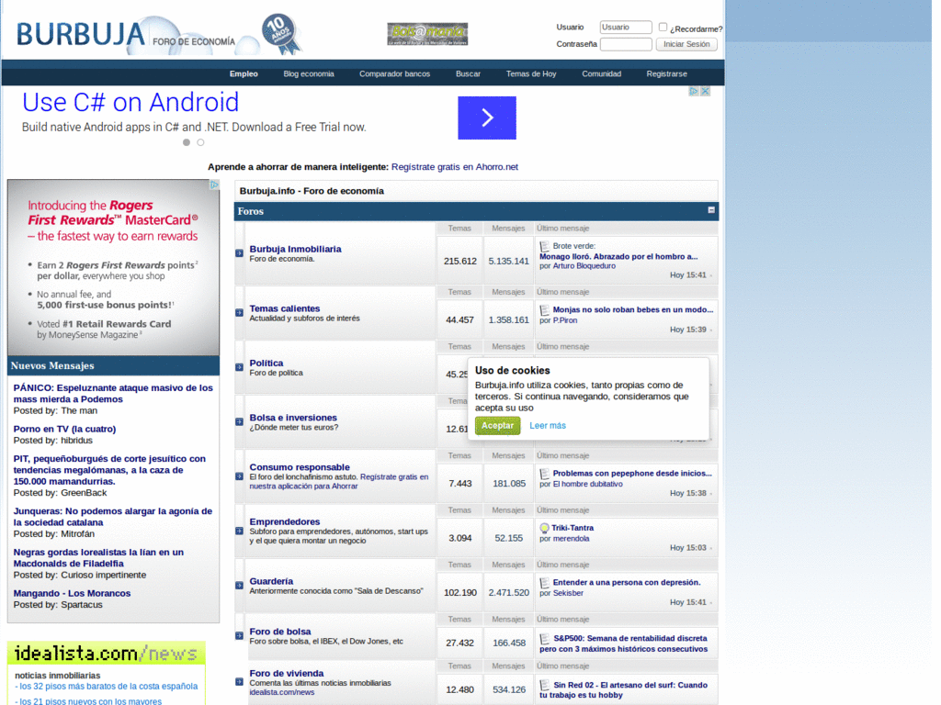Toggle the ¿Recordarme? checkbox

click(663, 28)
